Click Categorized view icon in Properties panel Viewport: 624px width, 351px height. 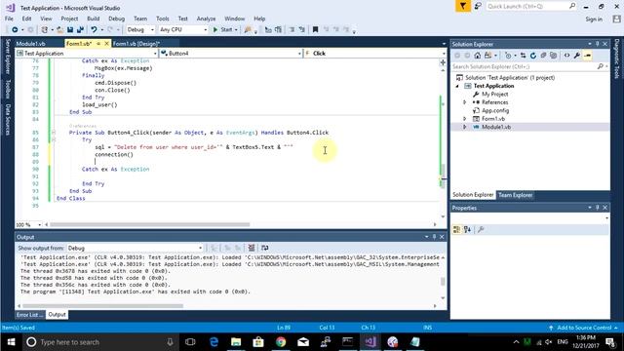457,230
